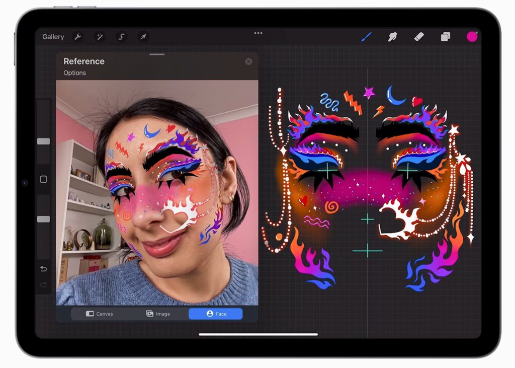The height and width of the screenshot is (368, 515).
Task: Return to the Gallery
Action: (x=53, y=37)
